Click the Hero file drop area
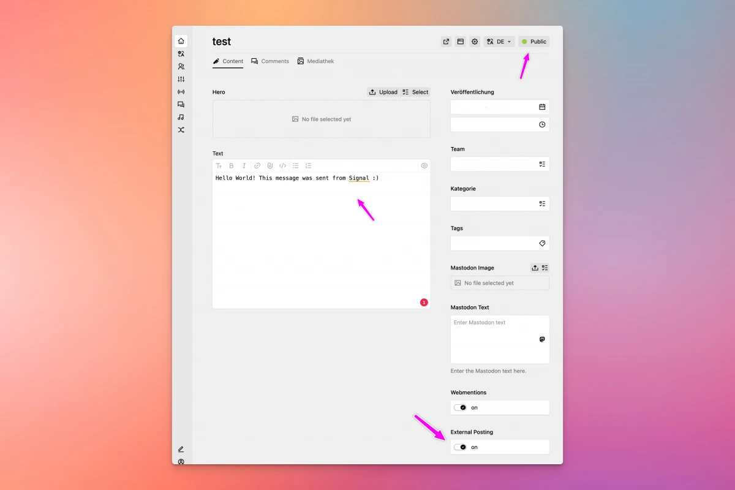735x490 pixels. [x=322, y=119]
